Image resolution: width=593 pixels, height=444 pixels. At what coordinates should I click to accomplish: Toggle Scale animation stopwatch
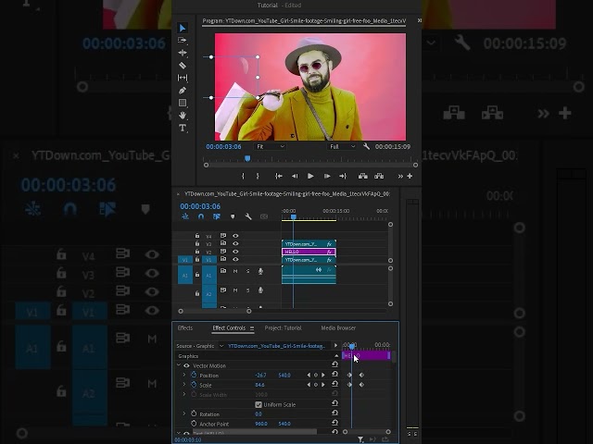pos(194,385)
